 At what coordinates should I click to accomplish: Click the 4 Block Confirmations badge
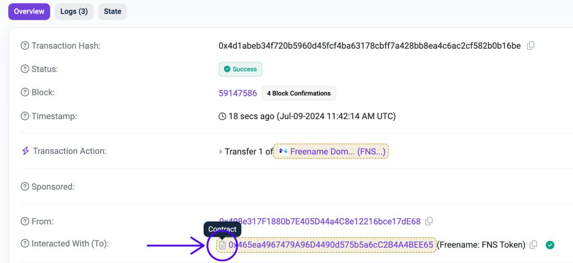299,93
